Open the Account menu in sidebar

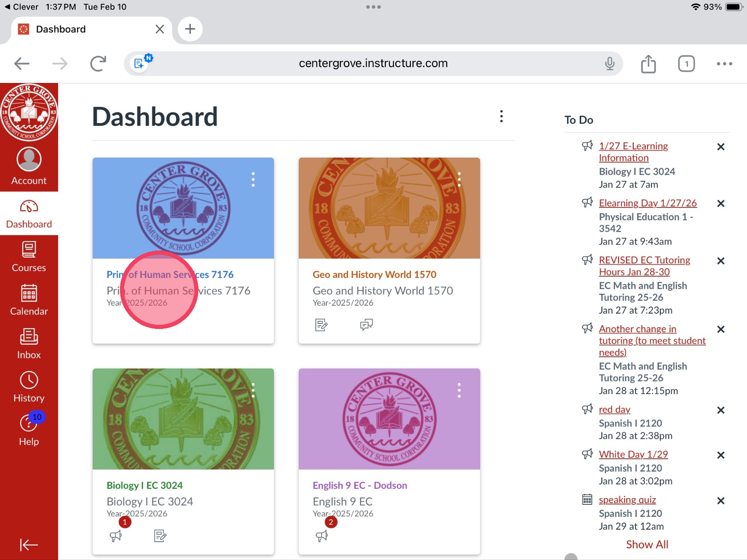pyautogui.click(x=29, y=166)
